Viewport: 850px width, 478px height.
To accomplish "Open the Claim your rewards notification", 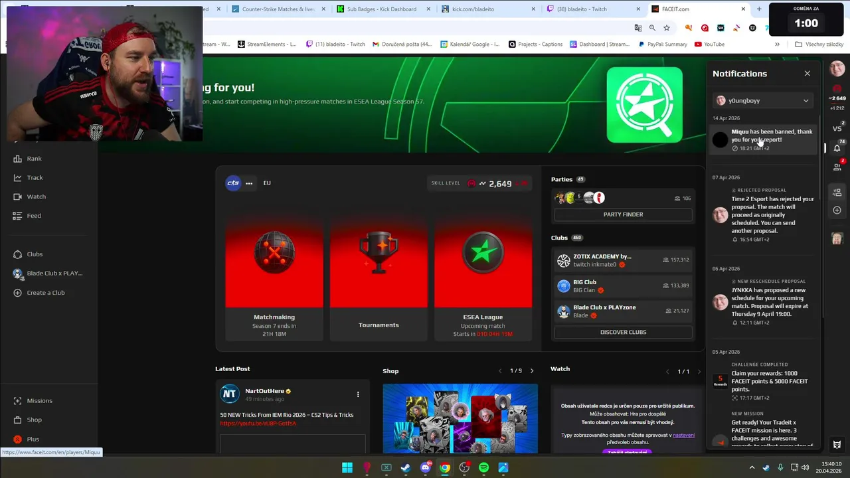I will 763,381.
